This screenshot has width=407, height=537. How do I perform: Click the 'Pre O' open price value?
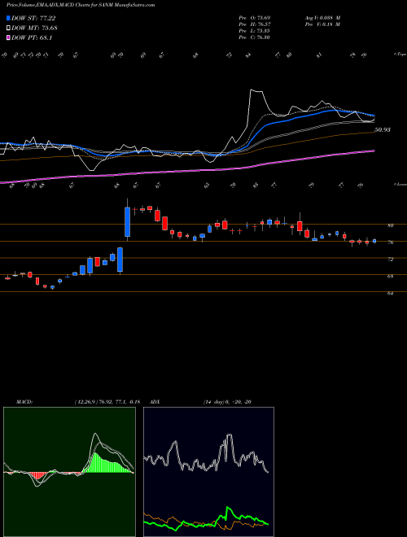click(x=255, y=17)
